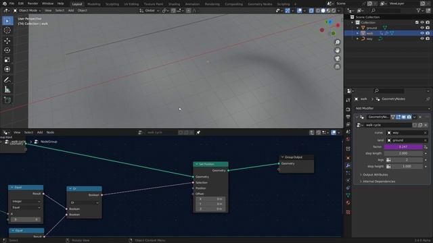Select the Transform tool

(x=7, y=70)
